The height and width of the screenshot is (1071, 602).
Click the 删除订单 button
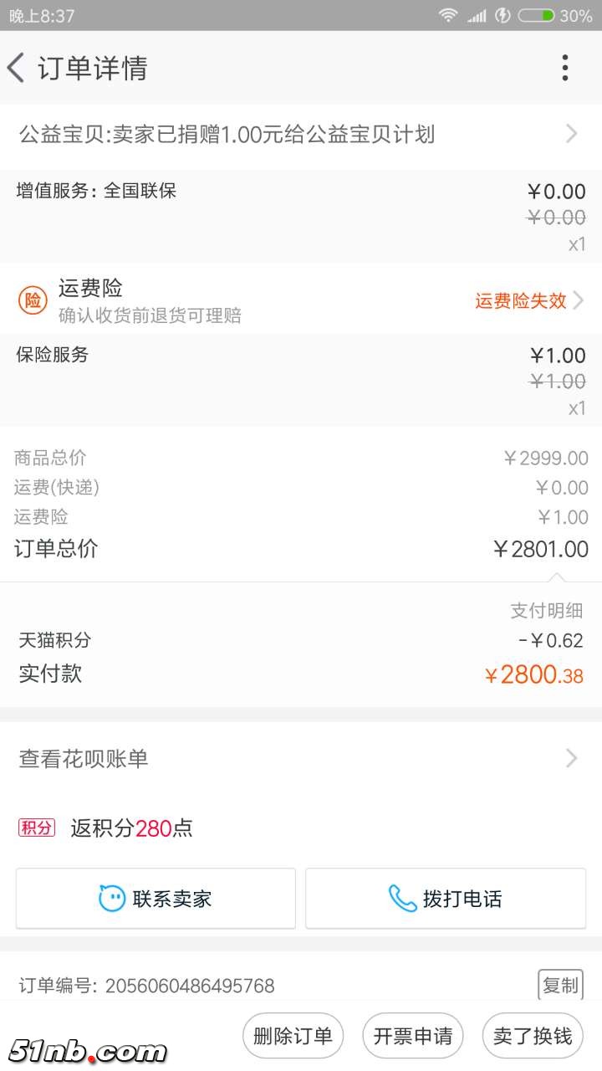pos(293,1036)
